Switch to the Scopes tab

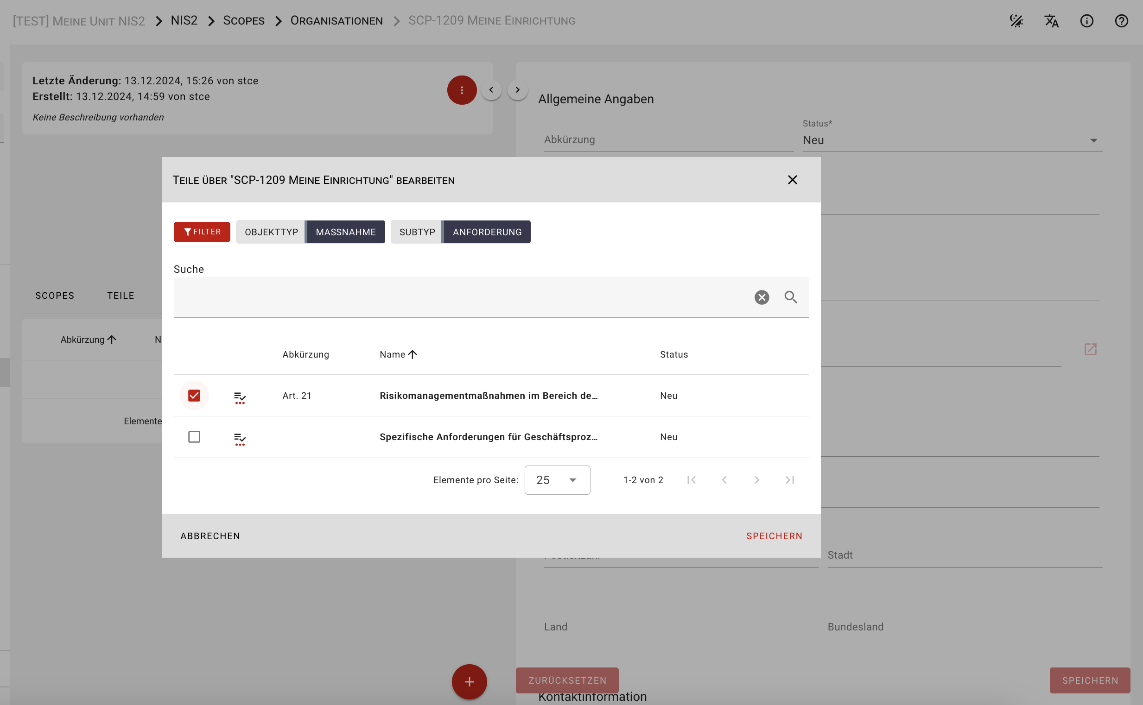click(x=55, y=296)
